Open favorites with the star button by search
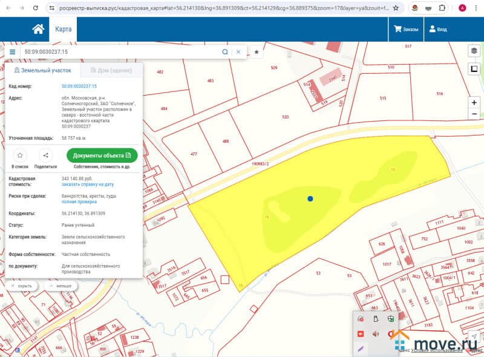The width and height of the screenshot is (484, 357). coord(257,52)
